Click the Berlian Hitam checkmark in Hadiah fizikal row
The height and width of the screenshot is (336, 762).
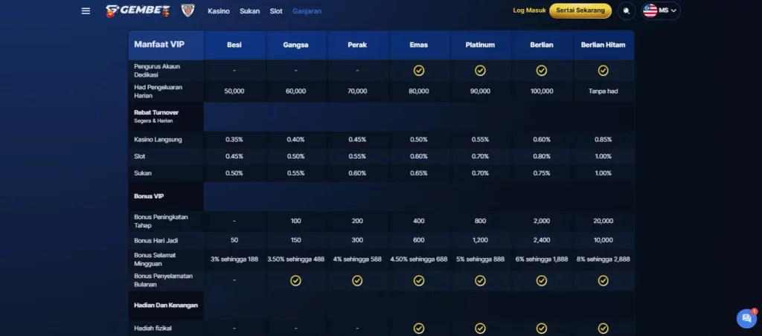[x=603, y=329]
